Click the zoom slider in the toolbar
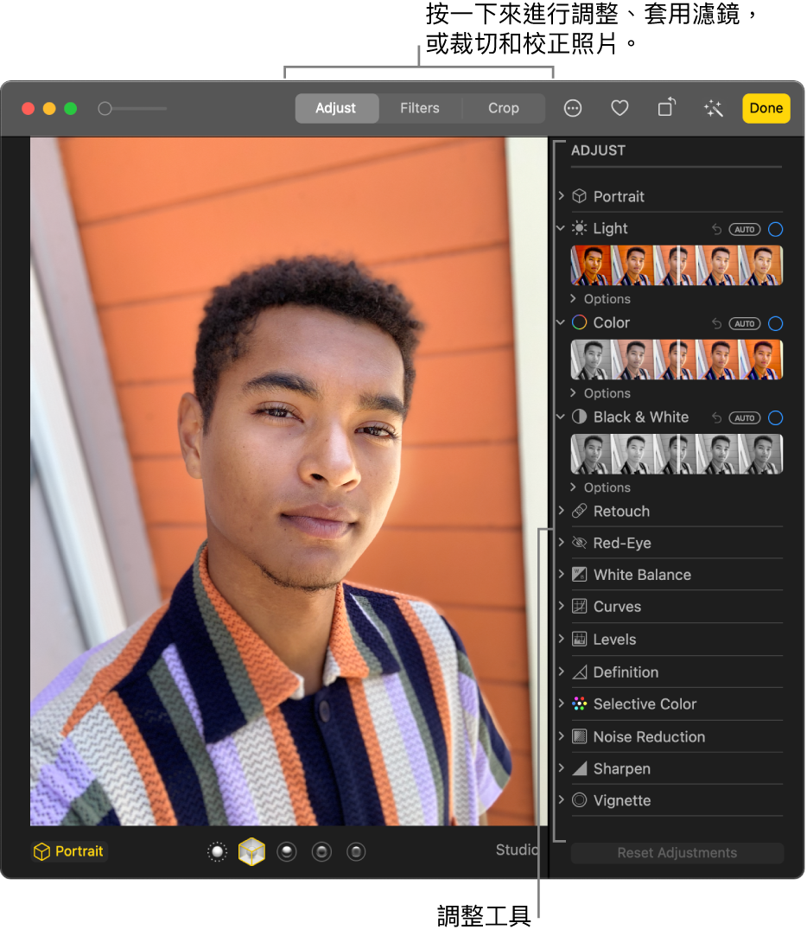807x936 pixels. [x=132, y=109]
